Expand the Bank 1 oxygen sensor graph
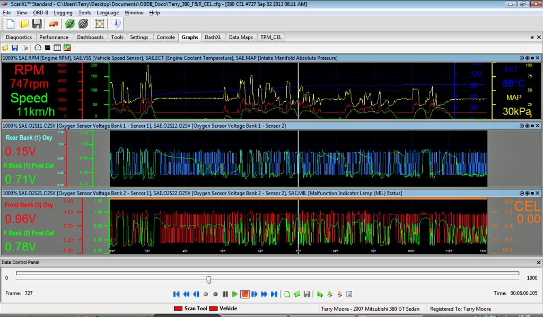This screenshot has width=543, height=317. click(x=527, y=126)
